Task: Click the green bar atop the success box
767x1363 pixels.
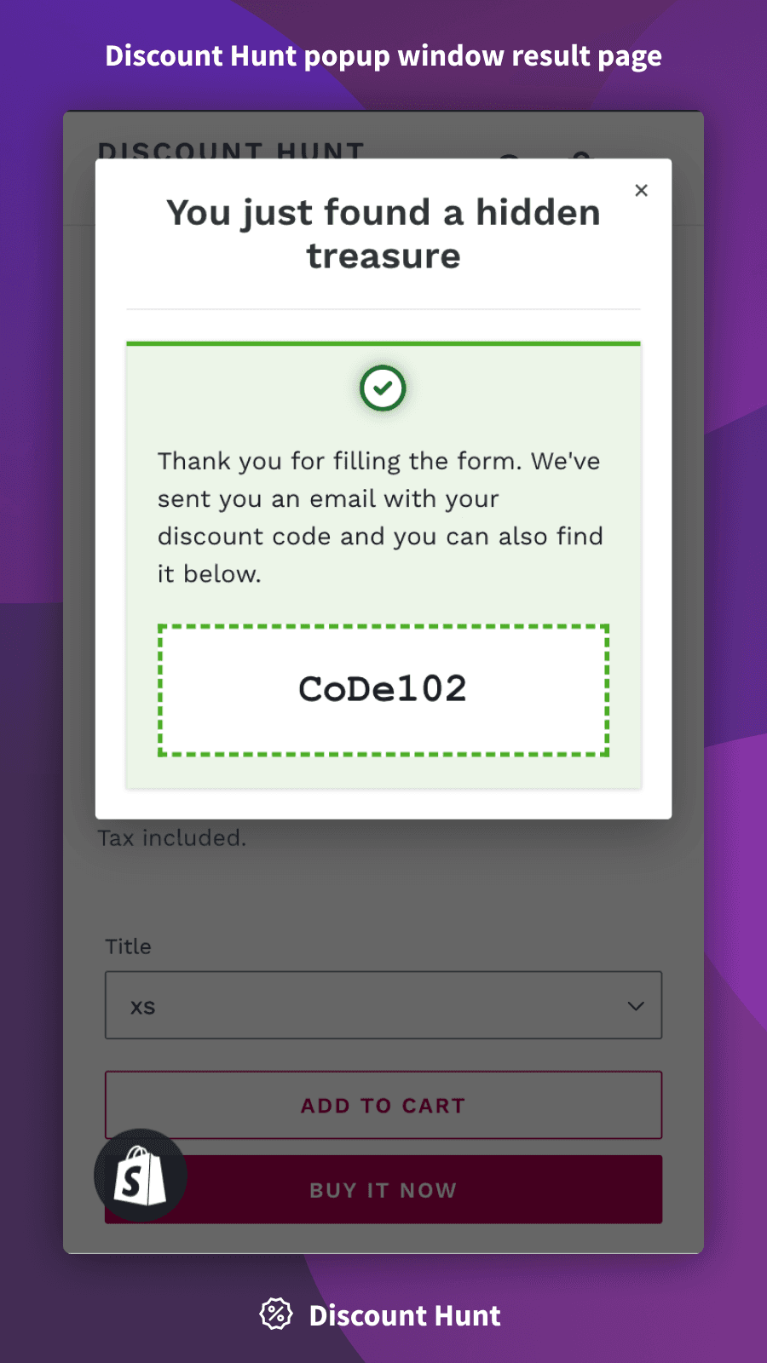Action: (x=383, y=344)
